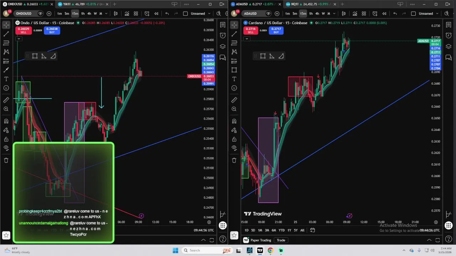Hide all drawings with eye icon in ADAUSD window
The width and height of the screenshot is (456, 256).
point(234,148)
